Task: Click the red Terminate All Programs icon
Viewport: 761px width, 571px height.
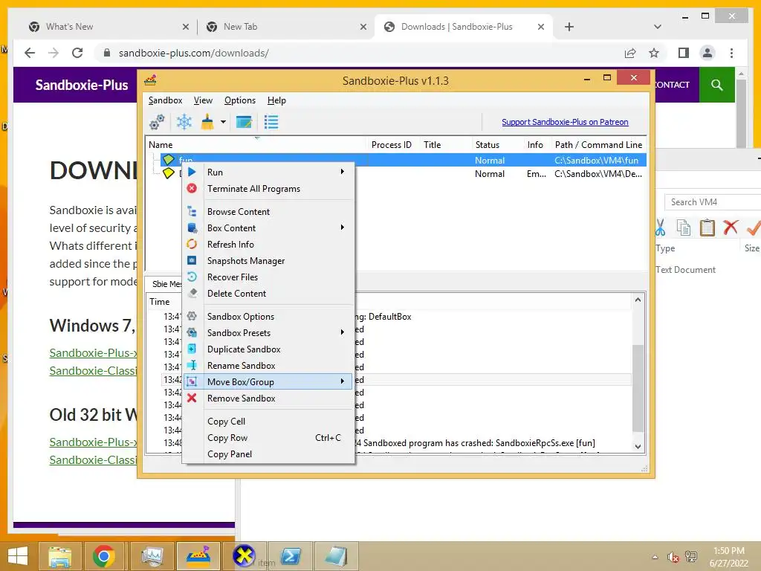Action: click(x=192, y=188)
